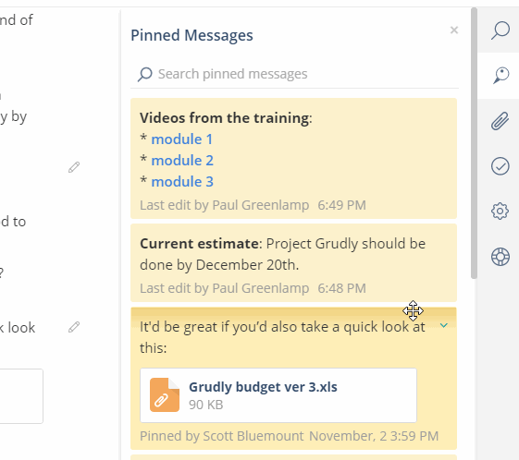Screen dimensions: 519x460
Task: Click upper pencil edit icon in chat
Action: [x=74, y=167]
